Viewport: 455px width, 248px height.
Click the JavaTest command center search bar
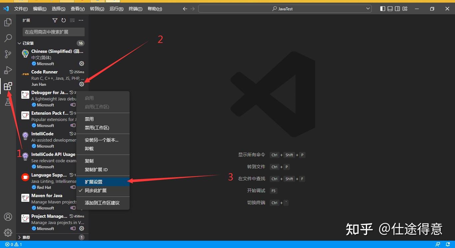[285, 9]
